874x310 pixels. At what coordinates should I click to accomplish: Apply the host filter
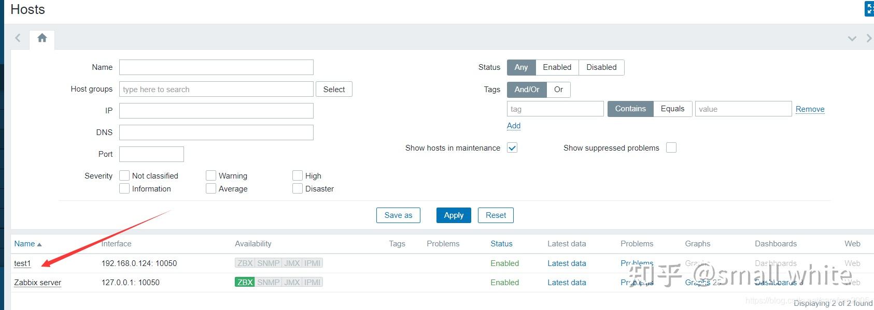coord(454,215)
